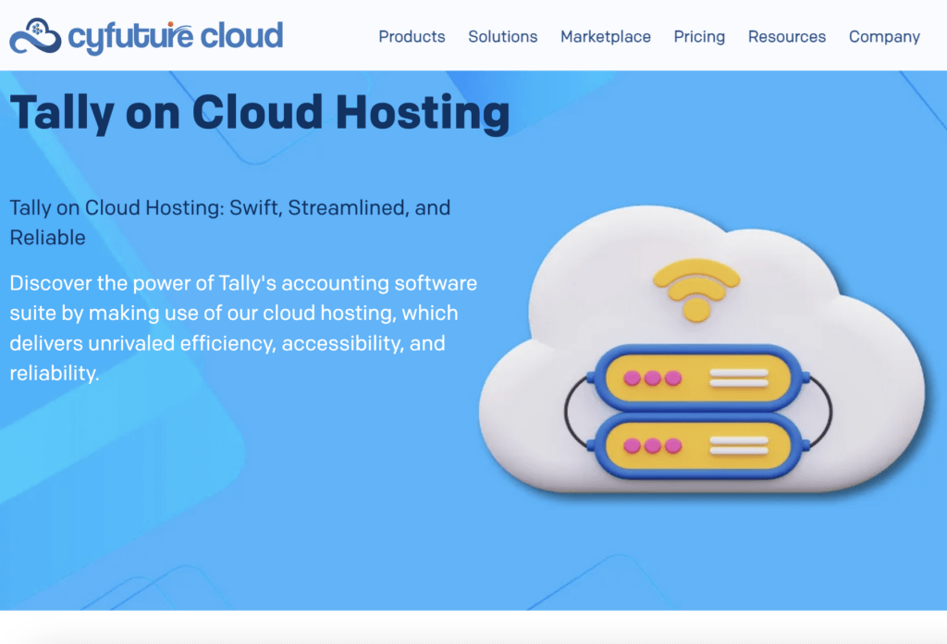947x644 pixels.
Task: Open the Resources menu
Action: (786, 37)
